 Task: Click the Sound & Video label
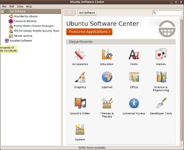pos(80,113)
